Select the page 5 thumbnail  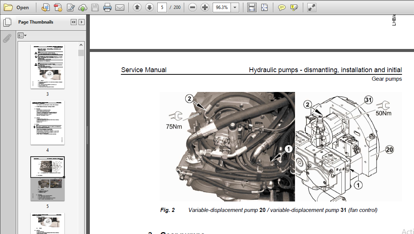(x=48, y=179)
